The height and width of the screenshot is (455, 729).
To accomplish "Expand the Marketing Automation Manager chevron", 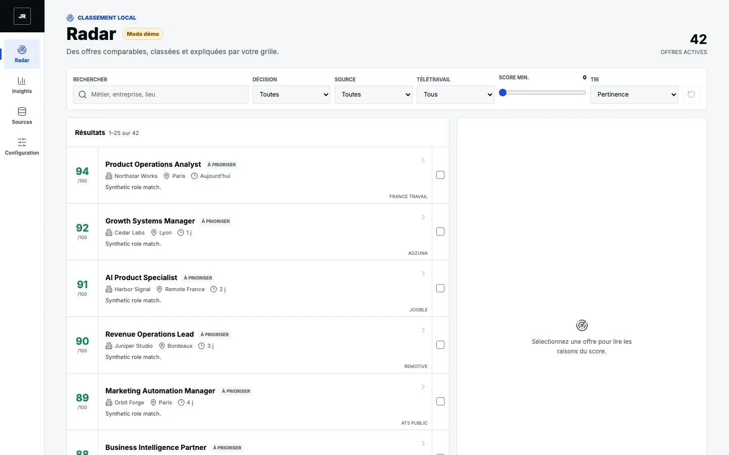I will [423, 387].
